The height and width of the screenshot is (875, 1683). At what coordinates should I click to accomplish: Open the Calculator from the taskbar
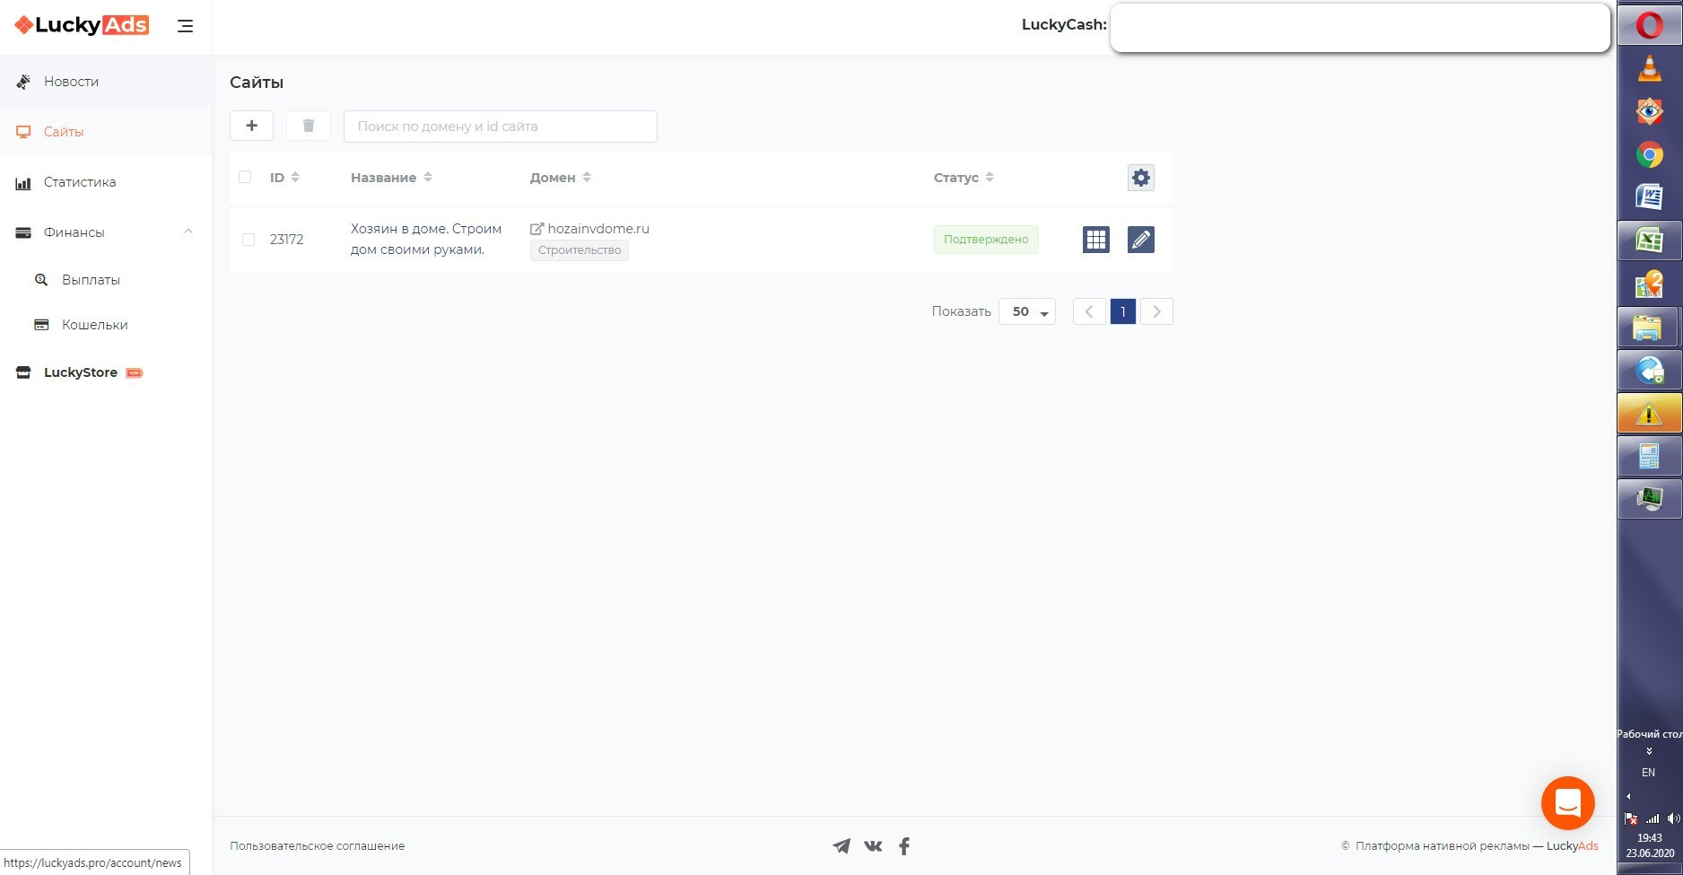[x=1649, y=457]
